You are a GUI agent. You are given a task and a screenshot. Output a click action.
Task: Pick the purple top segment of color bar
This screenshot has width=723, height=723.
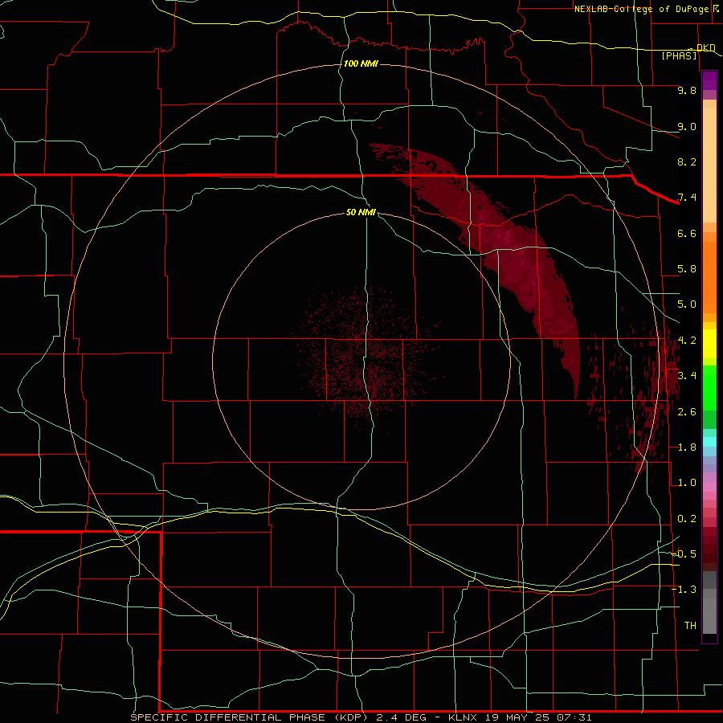(709, 80)
